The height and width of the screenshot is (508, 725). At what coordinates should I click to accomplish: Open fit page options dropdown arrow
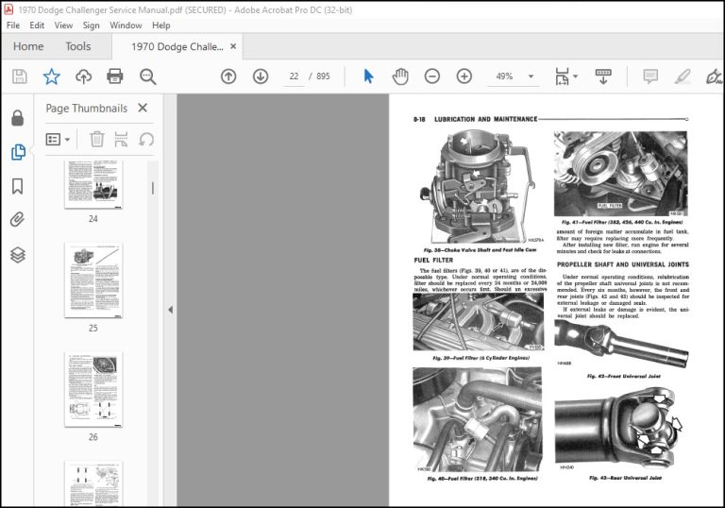click(575, 76)
